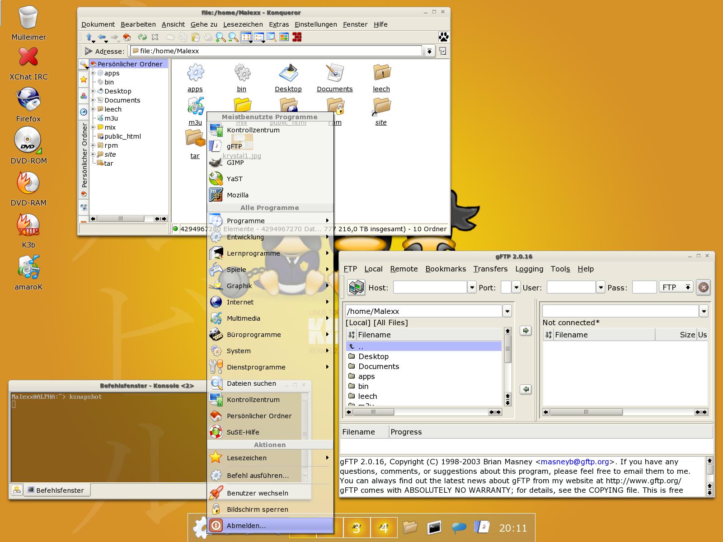723x542 pixels.
Task: Click the Konqueror paw logo icon
Action: pyautogui.click(x=444, y=37)
